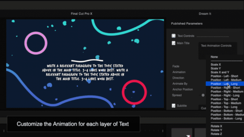This screenshot has height=137, width=244.
Task: Select Position - Top - Medium option
Action: tap(226, 103)
